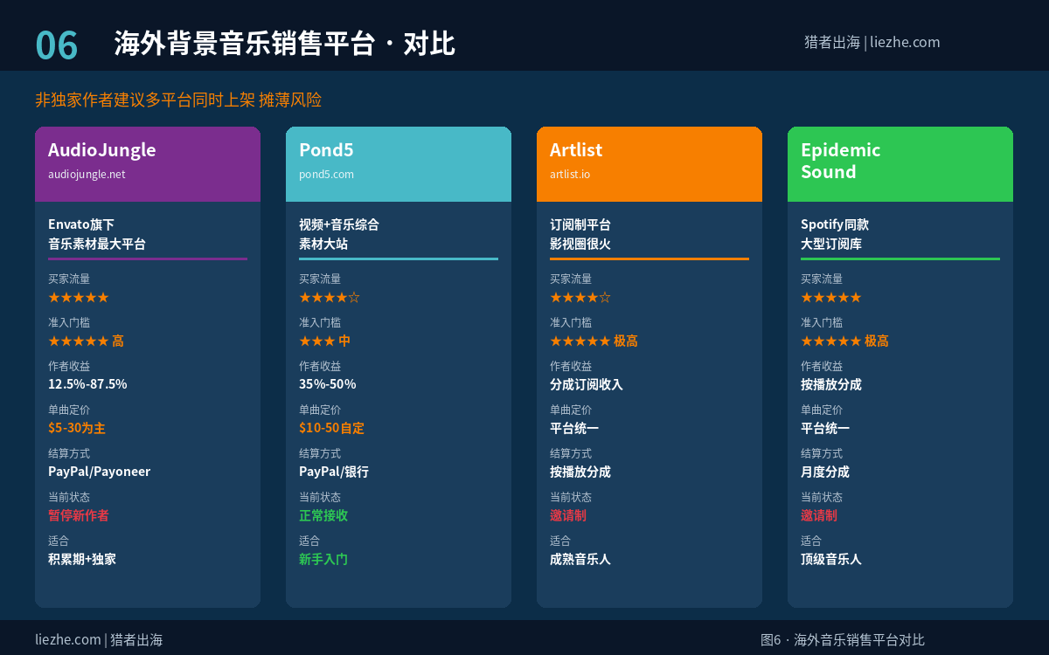Click the 积累期+独家 value
This screenshot has height=655, width=1049.
(x=82, y=559)
